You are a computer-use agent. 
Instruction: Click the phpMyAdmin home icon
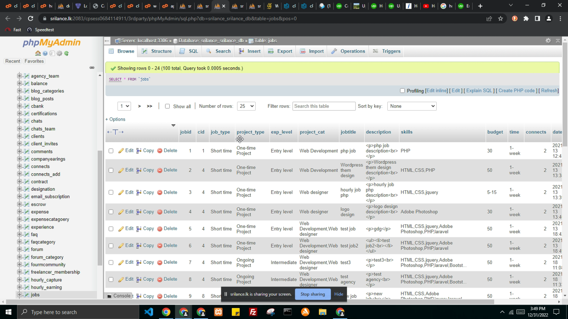click(x=38, y=53)
